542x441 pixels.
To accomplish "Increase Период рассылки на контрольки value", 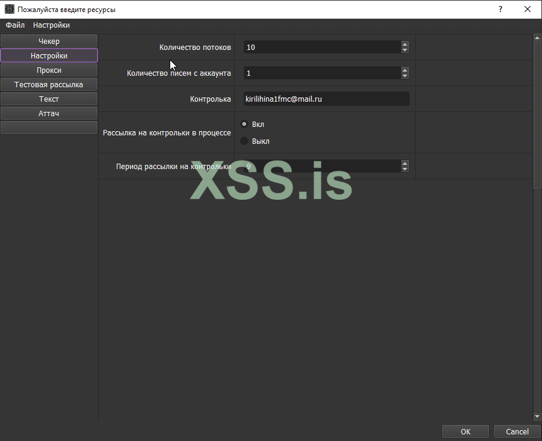I will 405,163.
